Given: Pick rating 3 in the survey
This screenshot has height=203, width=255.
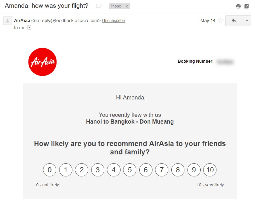Looking at the screenshot, I should pyautogui.click(x=98, y=170).
